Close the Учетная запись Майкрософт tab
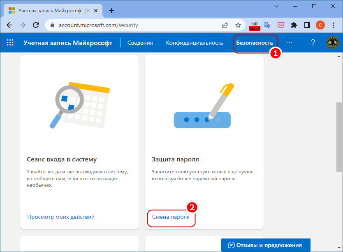The width and height of the screenshot is (343, 252). tap(96, 11)
